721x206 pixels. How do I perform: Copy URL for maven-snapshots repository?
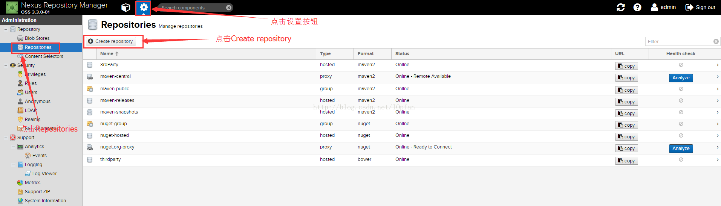point(626,114)
